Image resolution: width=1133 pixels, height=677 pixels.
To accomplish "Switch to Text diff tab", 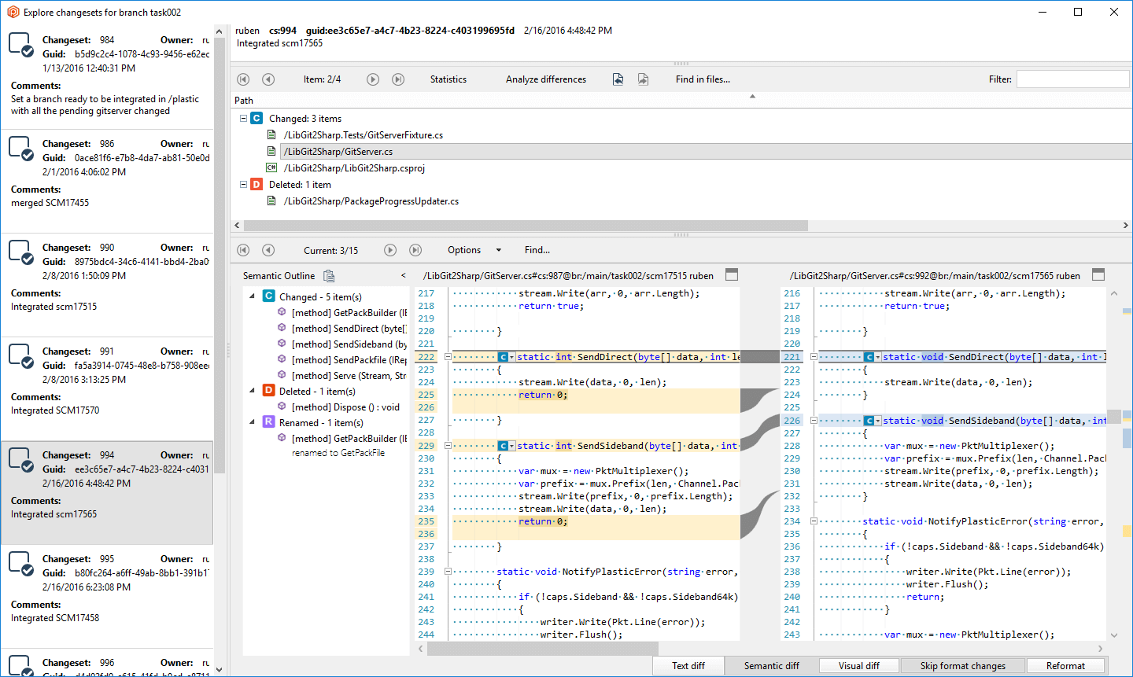I will pyautogui.click(x=688, y=664).
